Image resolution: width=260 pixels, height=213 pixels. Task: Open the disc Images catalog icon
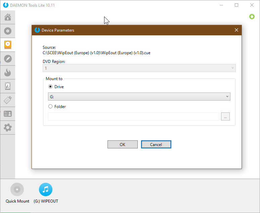8,31
